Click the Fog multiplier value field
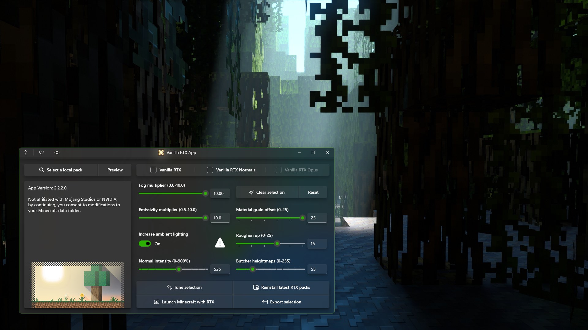588x330 pixels. tap(220, 193)
